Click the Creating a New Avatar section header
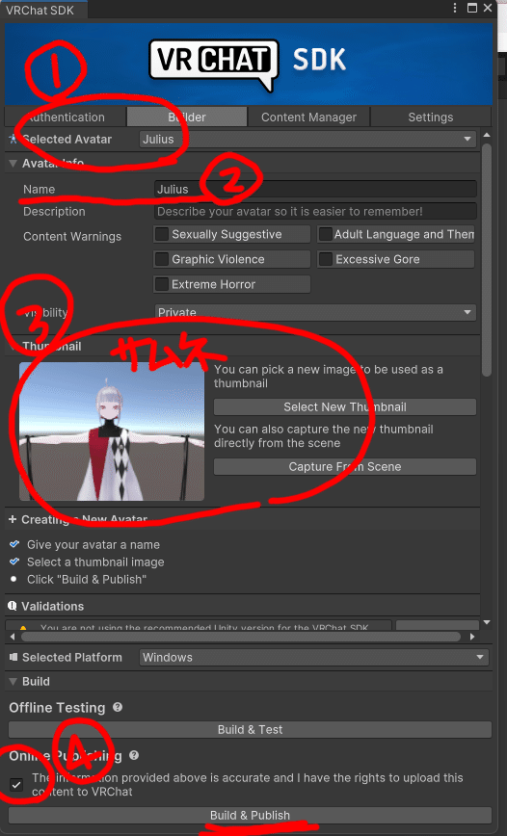This screenshot has width=507, height=836. [x=242, y=519]
